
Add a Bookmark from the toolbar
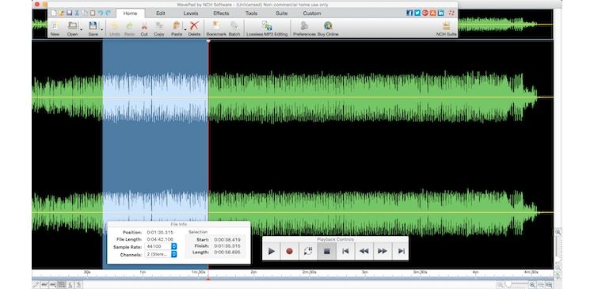[216, 29]
